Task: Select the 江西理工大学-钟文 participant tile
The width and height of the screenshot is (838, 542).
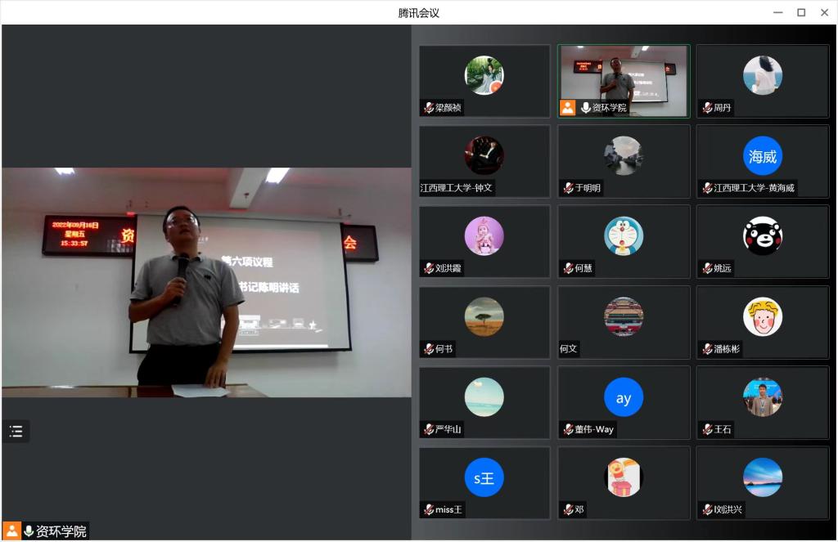Action: pos(484,161)
